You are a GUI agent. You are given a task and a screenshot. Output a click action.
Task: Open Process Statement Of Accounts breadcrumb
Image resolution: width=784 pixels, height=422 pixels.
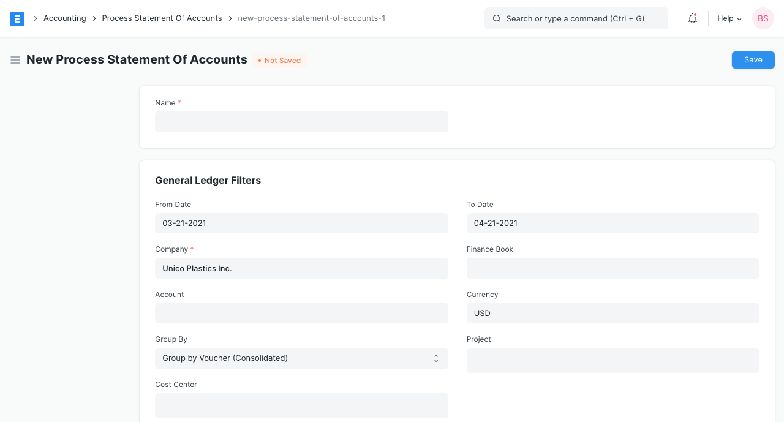[162, 18]
